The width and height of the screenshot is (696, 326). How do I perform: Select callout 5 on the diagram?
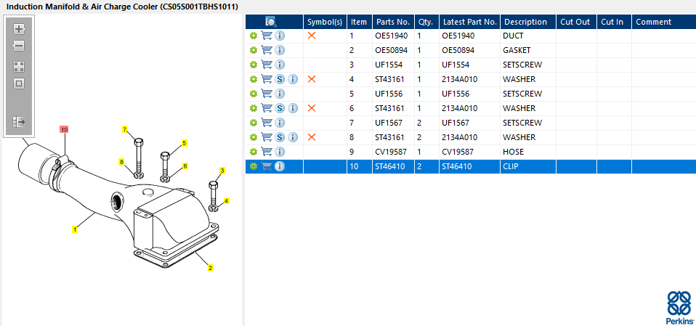pyautogui.click(x=185, y=143)
